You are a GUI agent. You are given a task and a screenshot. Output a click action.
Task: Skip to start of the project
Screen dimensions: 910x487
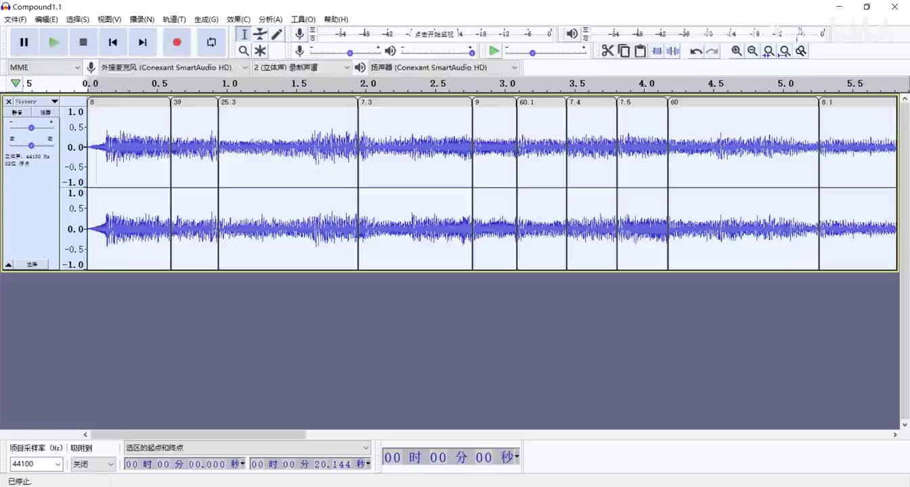click(x=113, y=42)
